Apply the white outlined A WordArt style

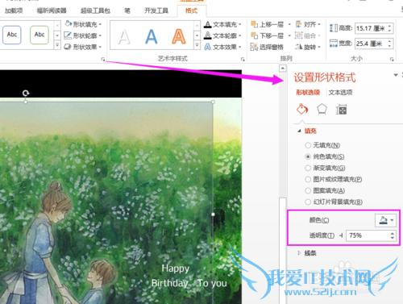[124, 36]
